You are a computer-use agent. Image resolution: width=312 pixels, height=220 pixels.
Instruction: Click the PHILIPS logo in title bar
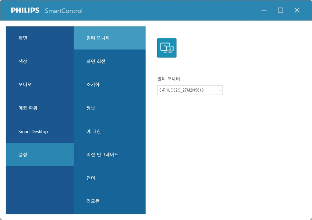[x=25, y=10]
